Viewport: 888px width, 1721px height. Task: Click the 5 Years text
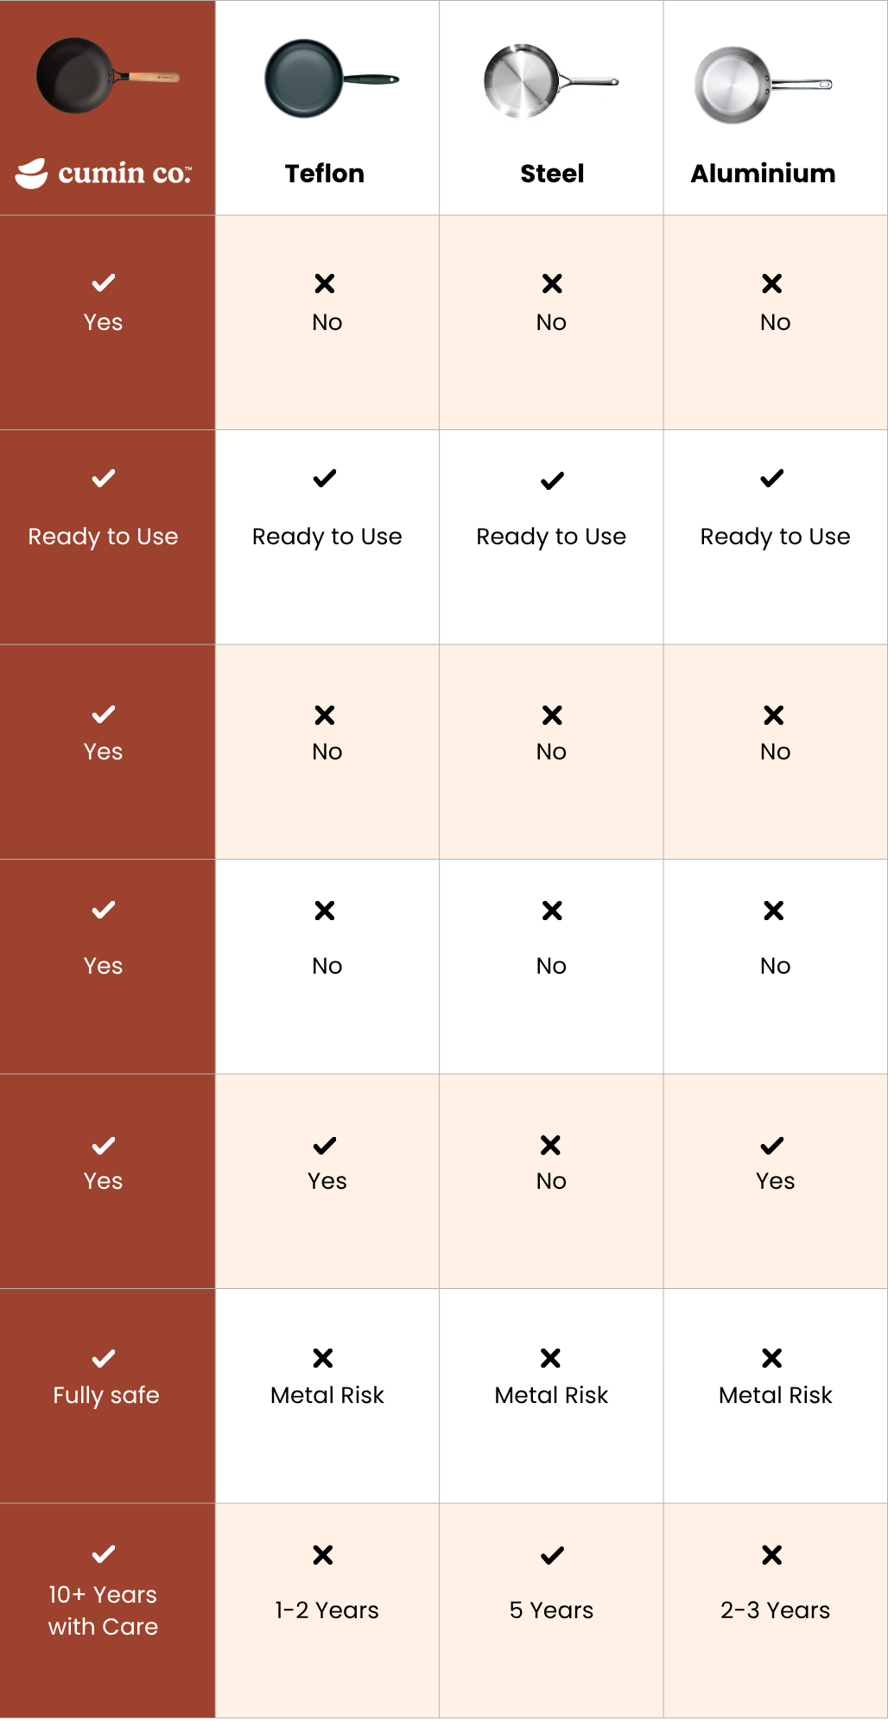551,1610
